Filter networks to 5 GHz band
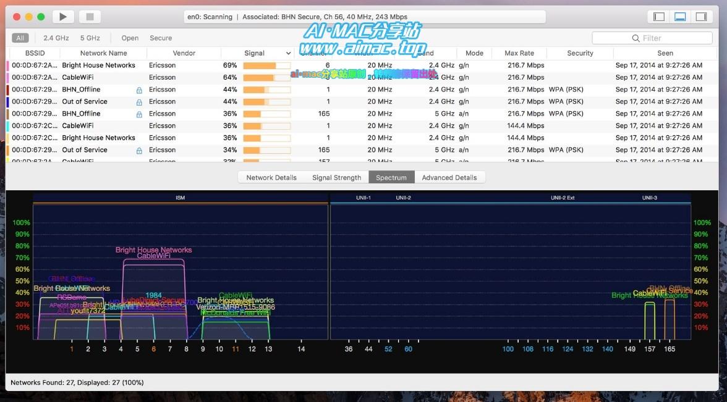Screen dimensions: 727x402 (90, 38)
